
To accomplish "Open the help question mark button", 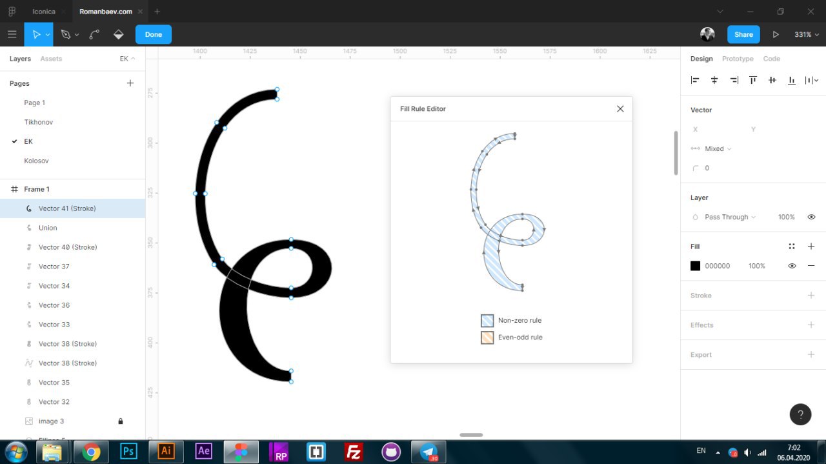I will (800, 414).
